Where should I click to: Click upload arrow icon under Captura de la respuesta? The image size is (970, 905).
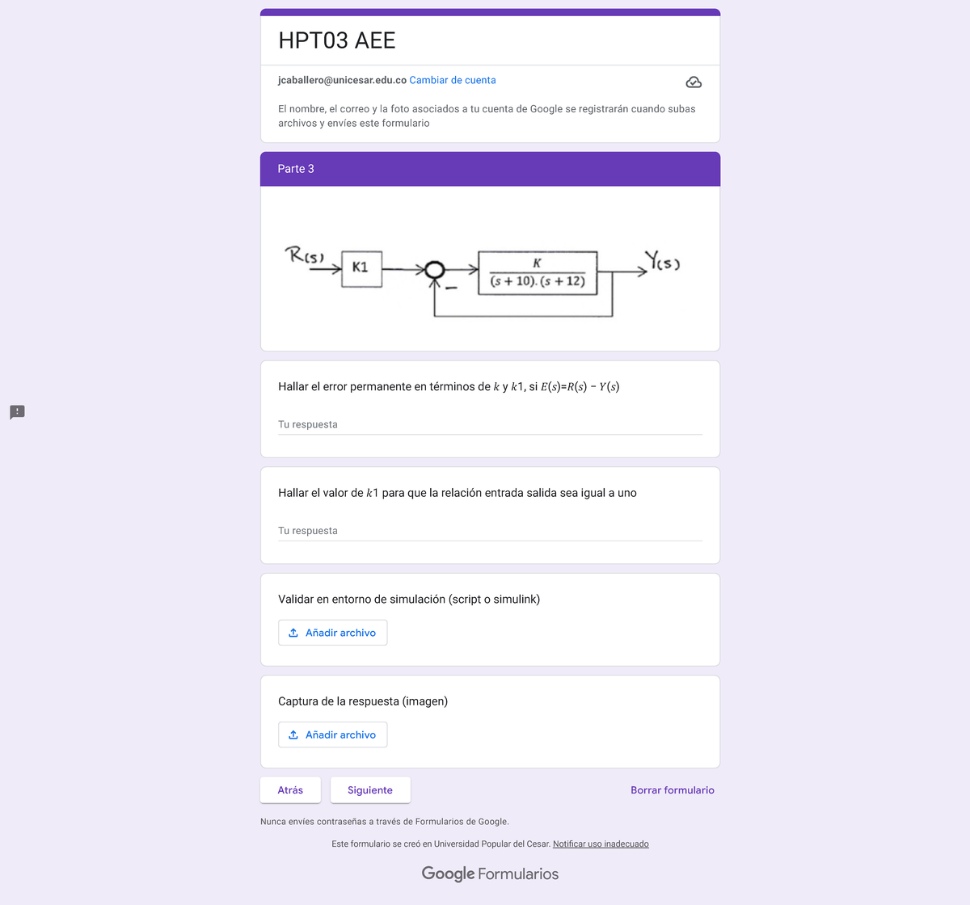(x=293, y=735)
